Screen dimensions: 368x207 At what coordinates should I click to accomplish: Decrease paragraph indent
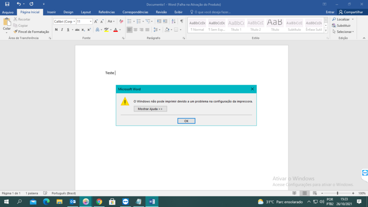(x=159, y=21)
